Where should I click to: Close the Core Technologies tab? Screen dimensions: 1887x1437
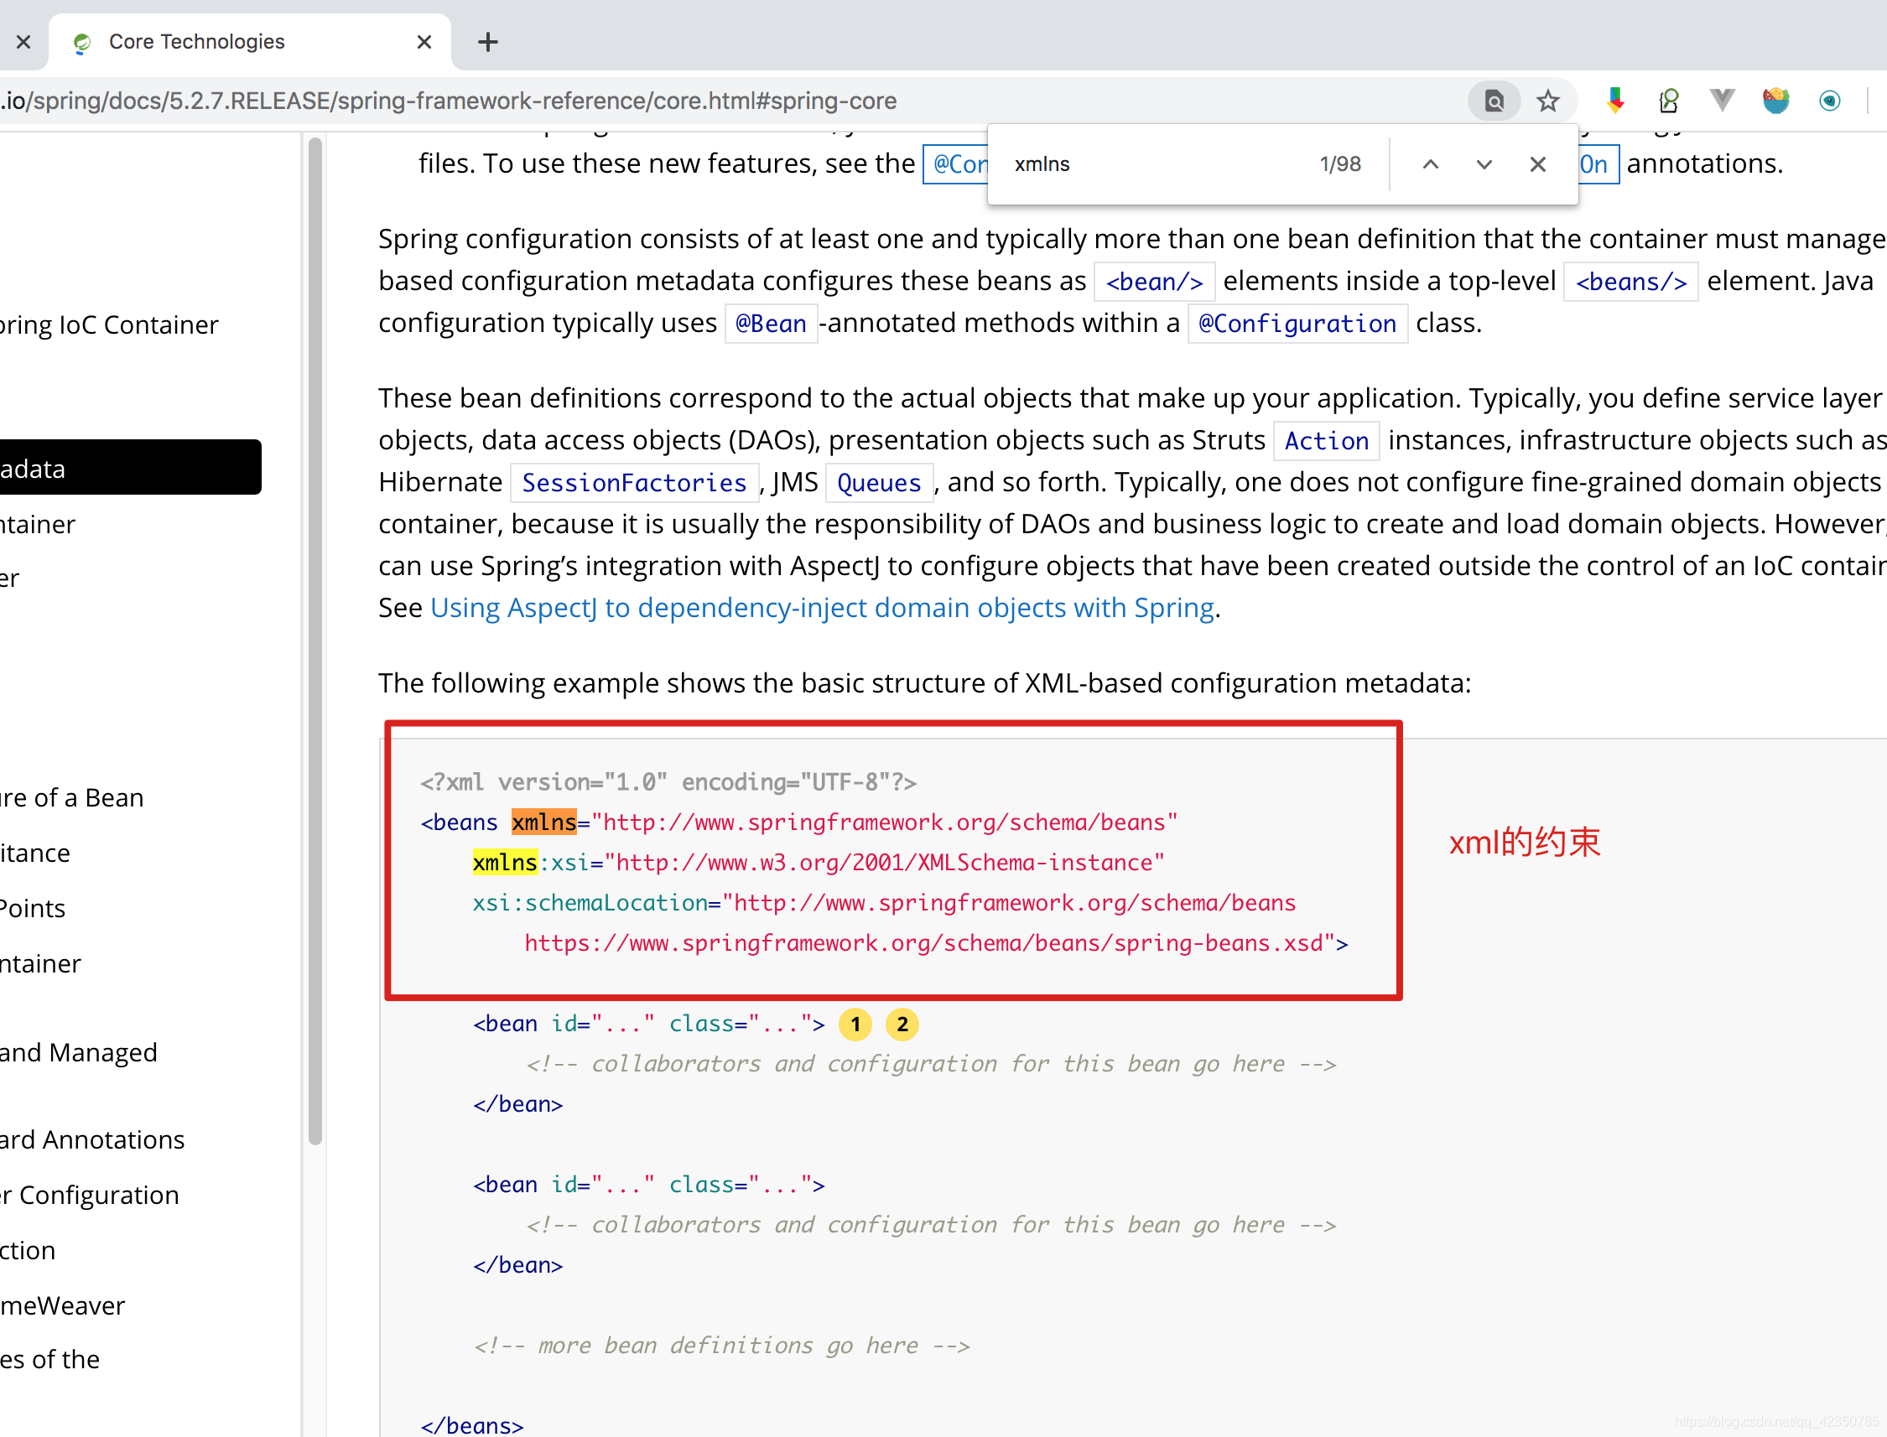click(x=424, y=42)
